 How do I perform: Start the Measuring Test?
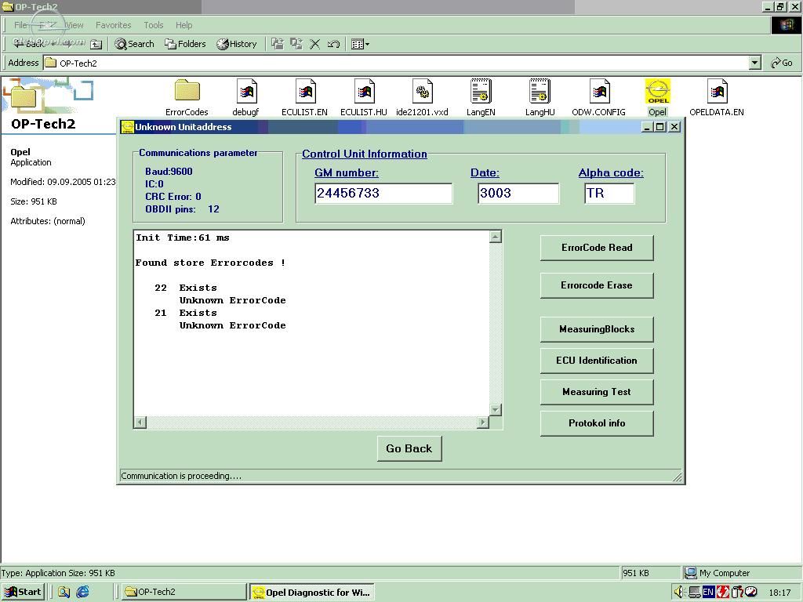tap(597, 392)
